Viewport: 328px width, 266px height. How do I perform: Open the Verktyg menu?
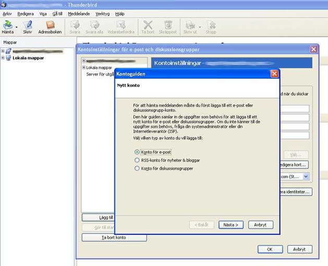pos(102,14)
